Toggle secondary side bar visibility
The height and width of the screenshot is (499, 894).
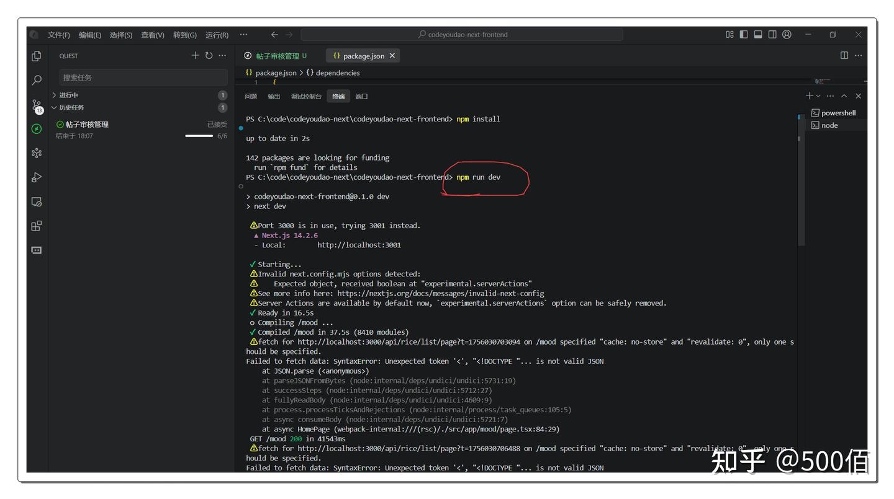pyautogui.click(x=772, y=35)
